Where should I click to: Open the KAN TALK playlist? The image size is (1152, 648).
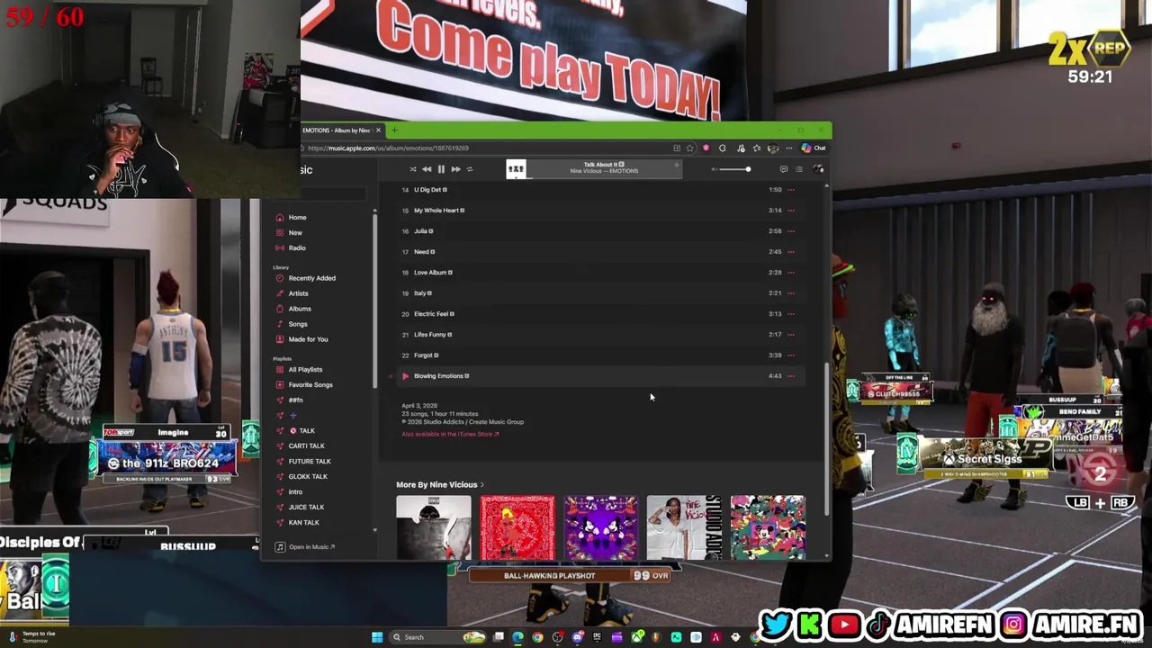(x=303, y=522)
